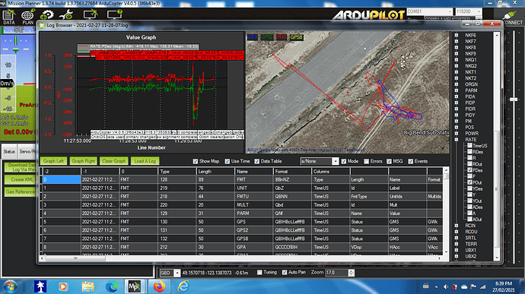Screen dimensions: 525x294
Task: Toggle the Show Map checkbox
Action: tap(196, 161)
